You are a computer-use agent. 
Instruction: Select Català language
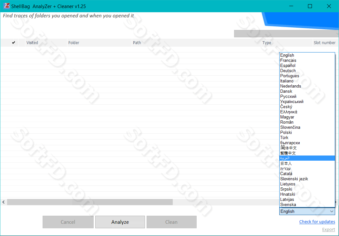[x=307, y=174]
